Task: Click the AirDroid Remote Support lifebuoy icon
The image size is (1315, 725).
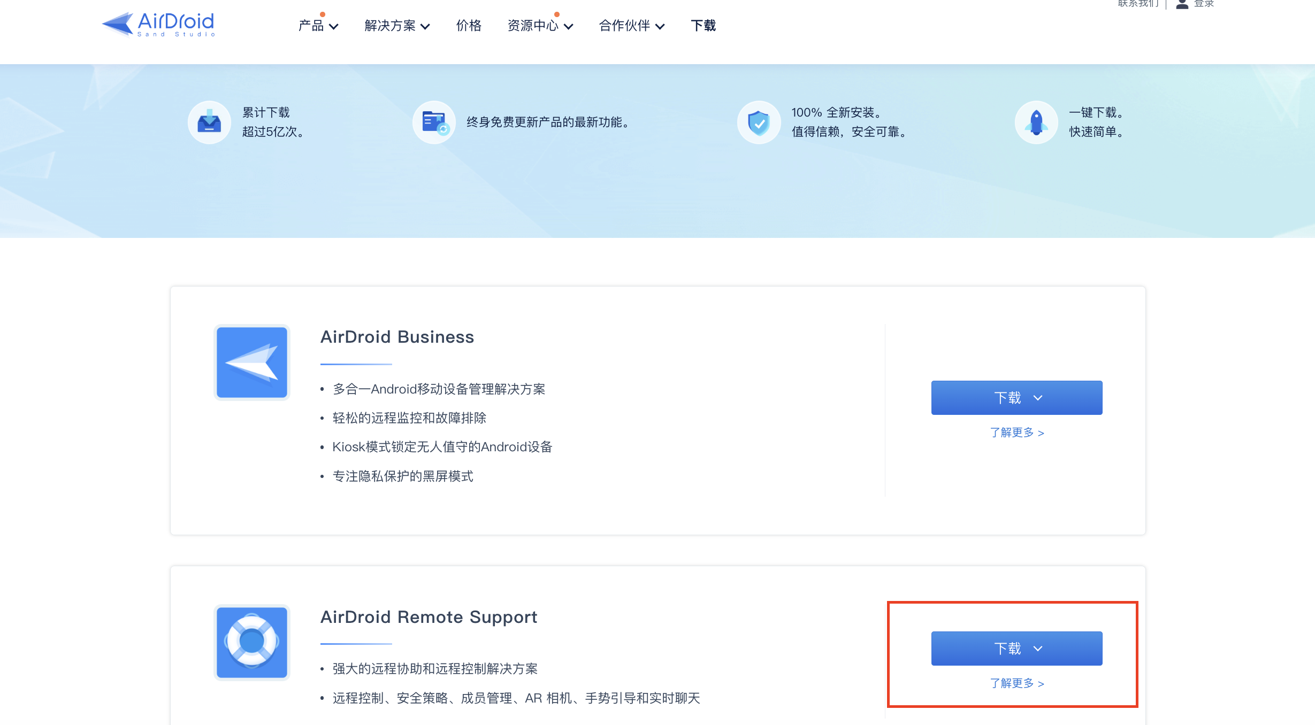Action: [x=252, y=642]
